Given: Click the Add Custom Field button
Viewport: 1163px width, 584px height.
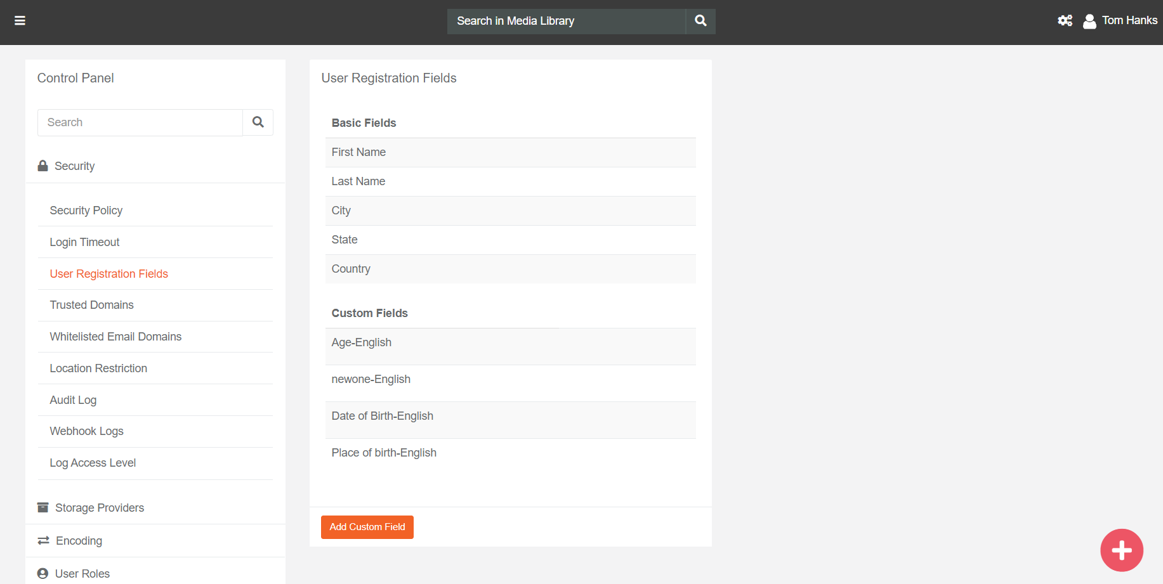Looking at the screenshot, I should [x=367, y=527].
